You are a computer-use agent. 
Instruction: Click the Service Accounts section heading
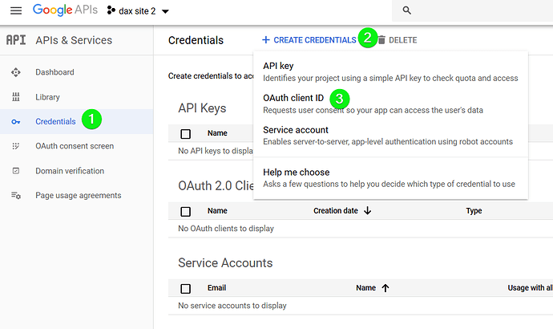225,263
